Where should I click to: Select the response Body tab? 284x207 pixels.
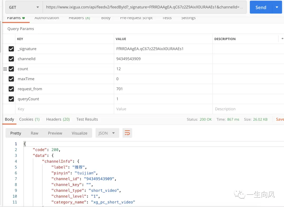(9, 119)
